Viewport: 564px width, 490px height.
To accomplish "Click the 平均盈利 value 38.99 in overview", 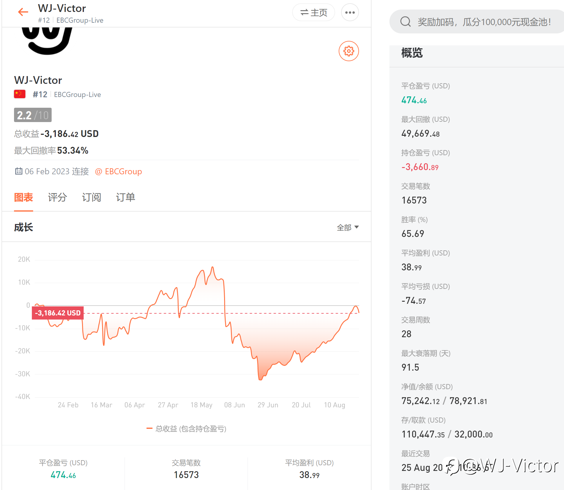I will tap(412, 267).
